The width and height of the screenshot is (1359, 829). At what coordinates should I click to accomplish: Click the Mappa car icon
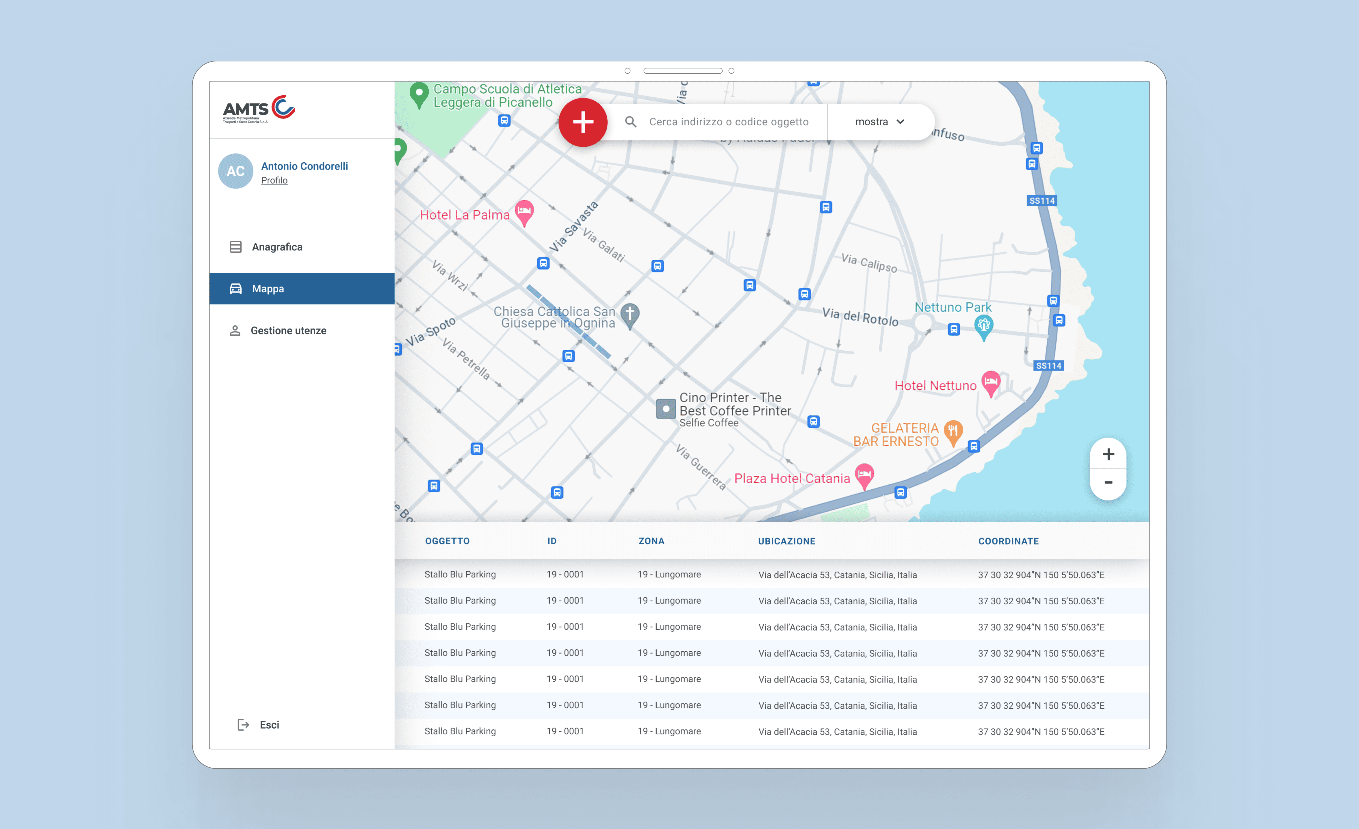pos(235,289)
